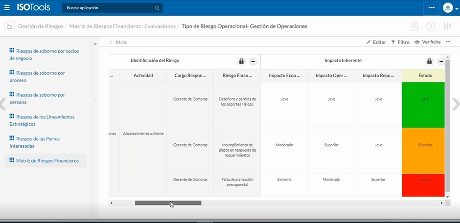
Task: Click the video camera recording icon
Action: (414, 26)
